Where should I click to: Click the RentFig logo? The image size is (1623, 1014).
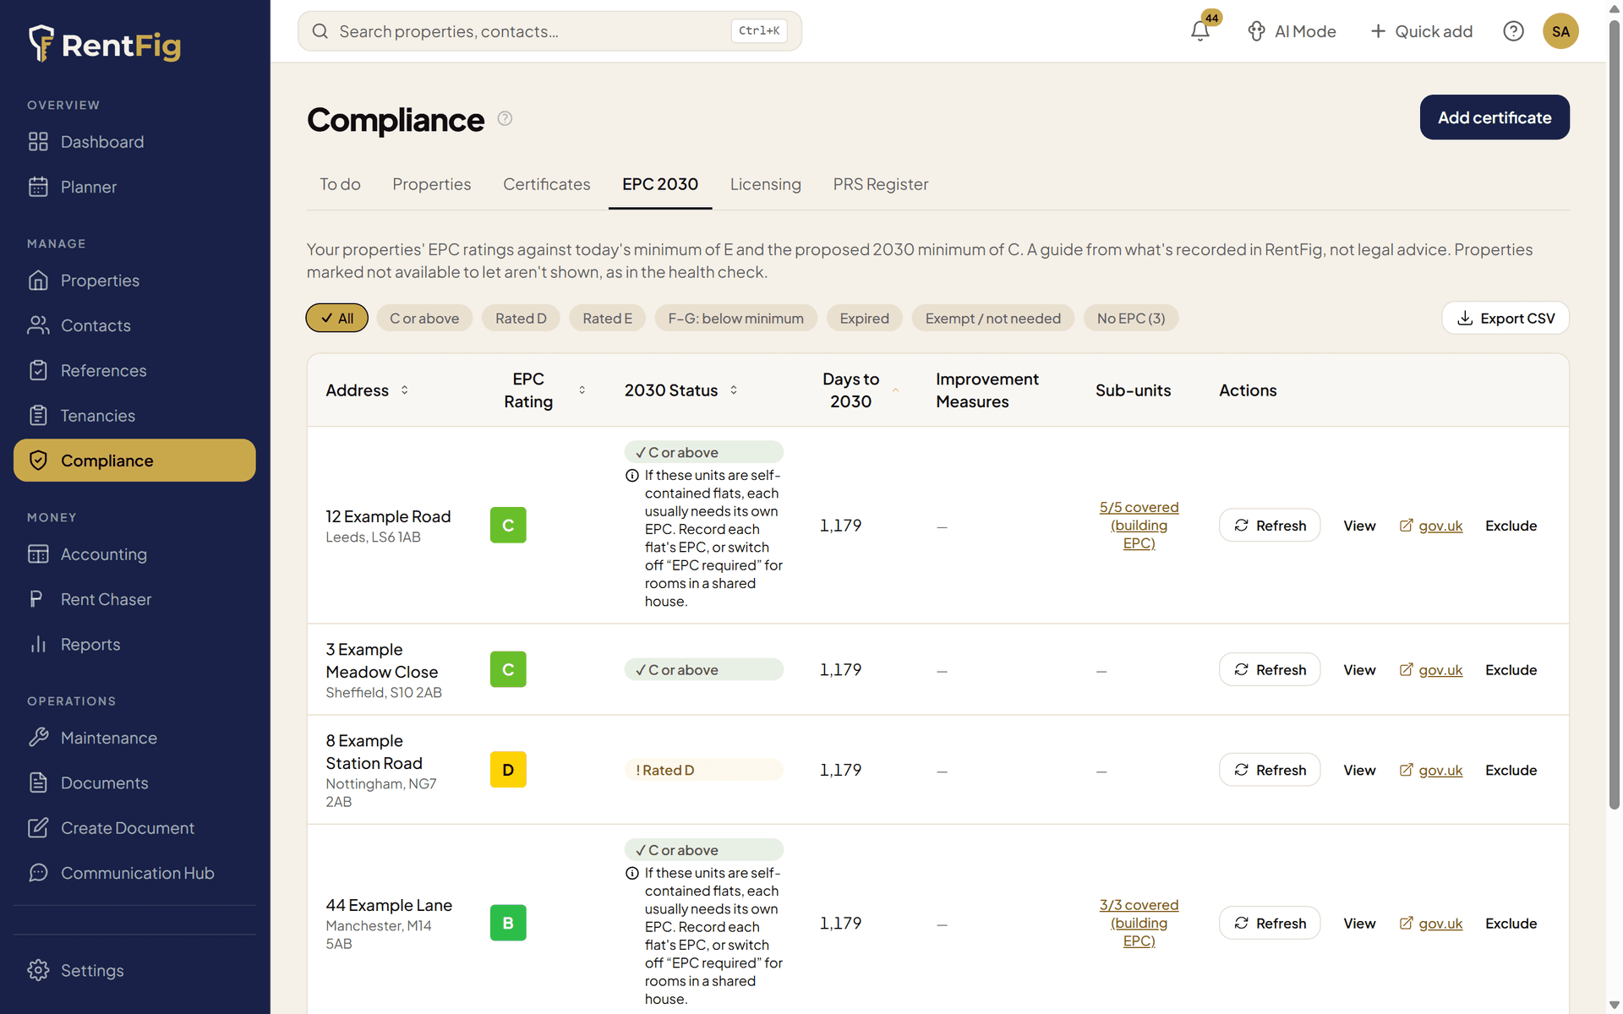point(105,44)
